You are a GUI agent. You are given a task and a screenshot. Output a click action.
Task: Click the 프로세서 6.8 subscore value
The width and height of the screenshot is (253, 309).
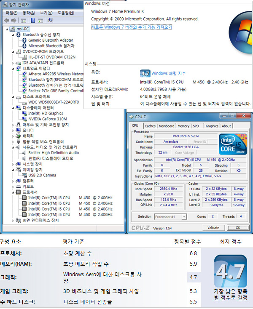193,253
